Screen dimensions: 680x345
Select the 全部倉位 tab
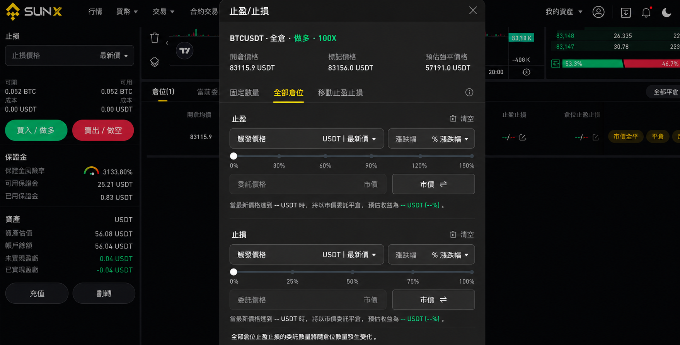pyautogui.click(x=288, y=93)
